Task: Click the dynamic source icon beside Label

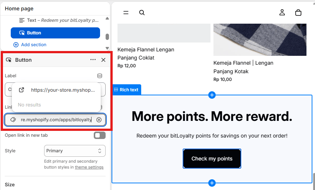Action: 100,76
